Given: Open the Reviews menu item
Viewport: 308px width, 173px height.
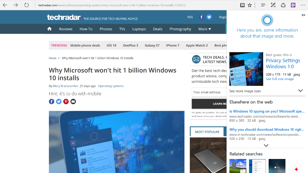Looking at the screenshot, I should 66,29.
